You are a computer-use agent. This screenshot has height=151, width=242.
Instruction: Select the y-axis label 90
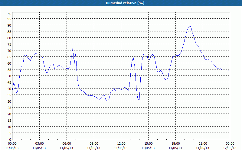(x=9, y=25)
